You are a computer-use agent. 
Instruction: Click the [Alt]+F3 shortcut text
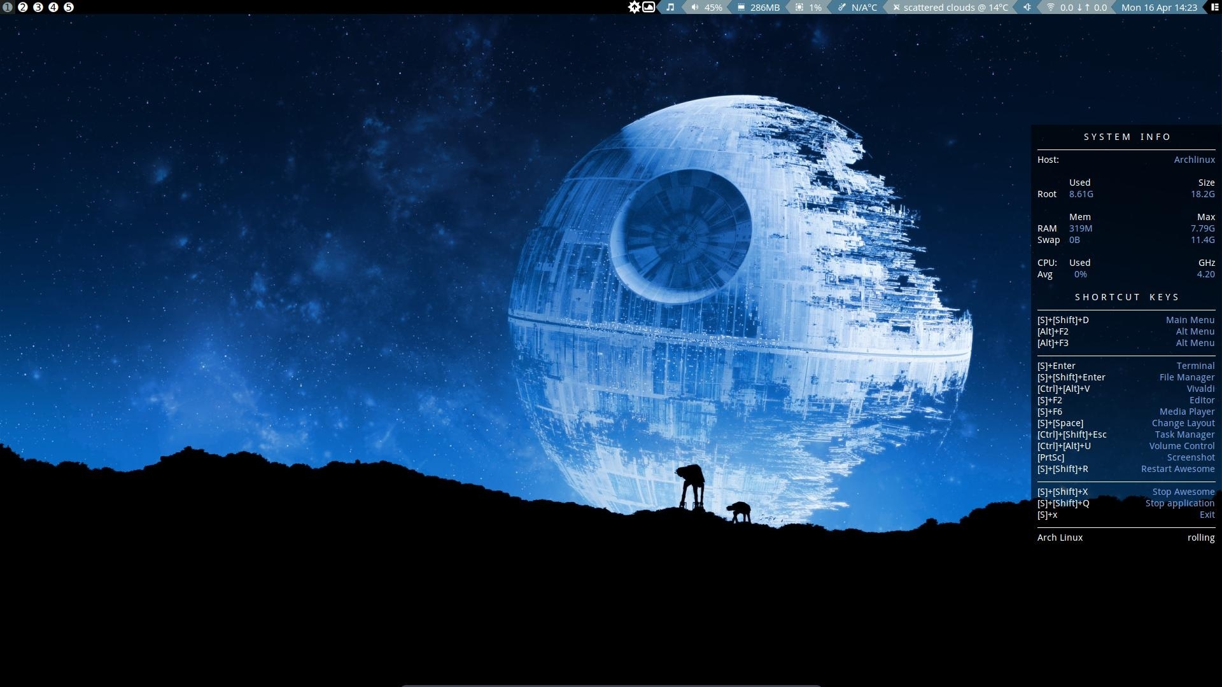tap(1053, 343)
